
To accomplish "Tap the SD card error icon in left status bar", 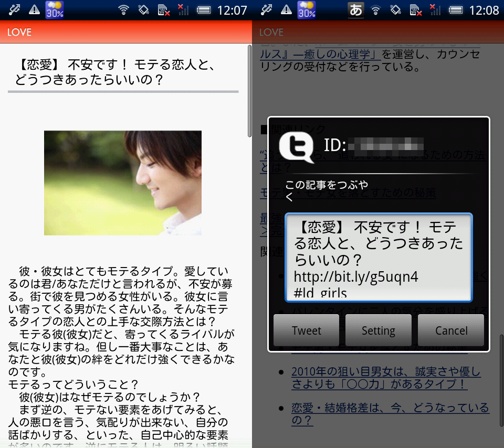I will pos(164,10).
